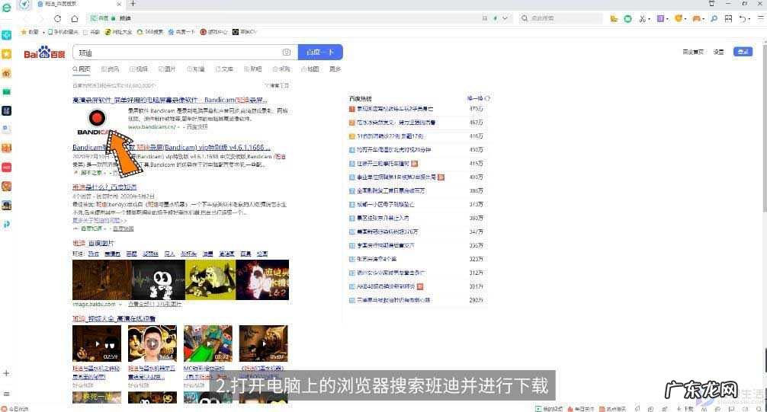
Task: Open the scissors screenshot tool
Action: tap(642, 18)
